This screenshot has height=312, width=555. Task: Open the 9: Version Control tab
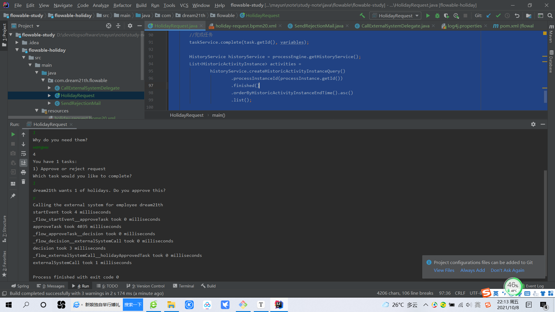[x=146, y=286]
